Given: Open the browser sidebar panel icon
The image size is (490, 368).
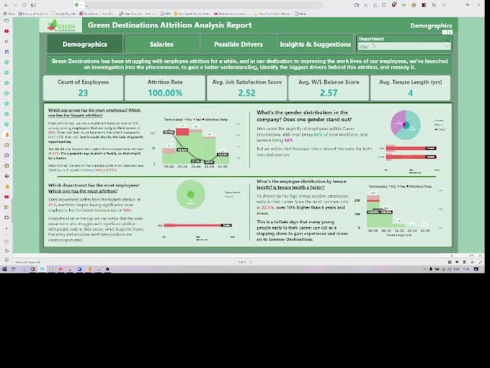Looking at the screenshot, I should 33,5.
